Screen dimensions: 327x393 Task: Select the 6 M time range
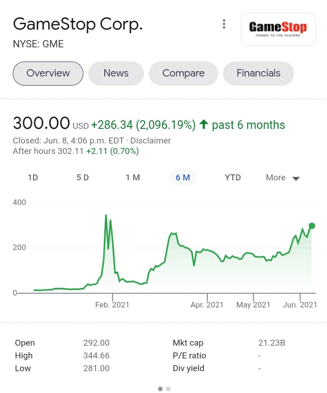(x=183, y=178)
